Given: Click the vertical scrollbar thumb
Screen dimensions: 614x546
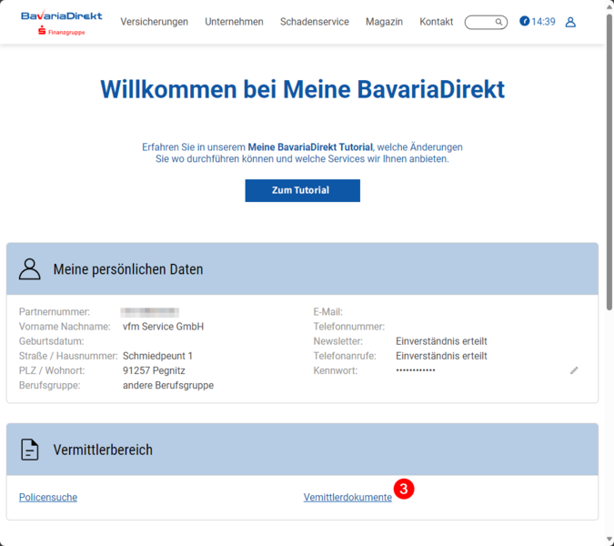Looking at the screenshot, I should pyautogui.click(x=609, y=163).
